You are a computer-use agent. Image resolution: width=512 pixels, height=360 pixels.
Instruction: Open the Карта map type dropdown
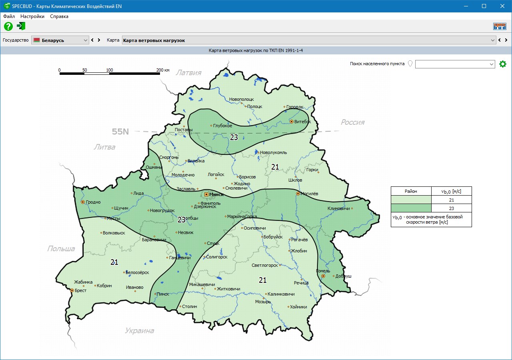coord(492,40)
